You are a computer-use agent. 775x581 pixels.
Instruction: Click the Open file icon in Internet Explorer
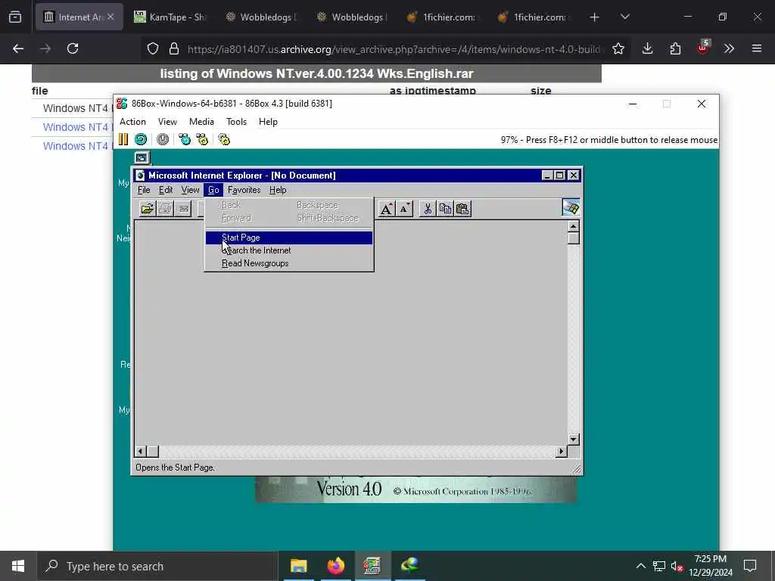(148, 209)
